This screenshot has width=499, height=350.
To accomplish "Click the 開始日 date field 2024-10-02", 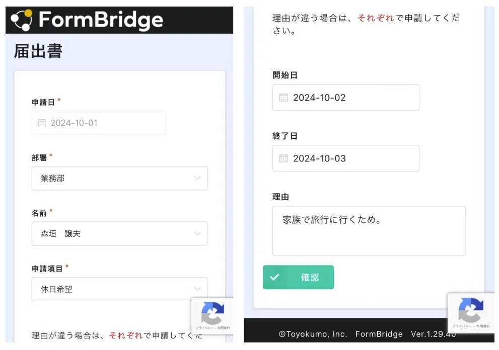I will coord(345,98).
